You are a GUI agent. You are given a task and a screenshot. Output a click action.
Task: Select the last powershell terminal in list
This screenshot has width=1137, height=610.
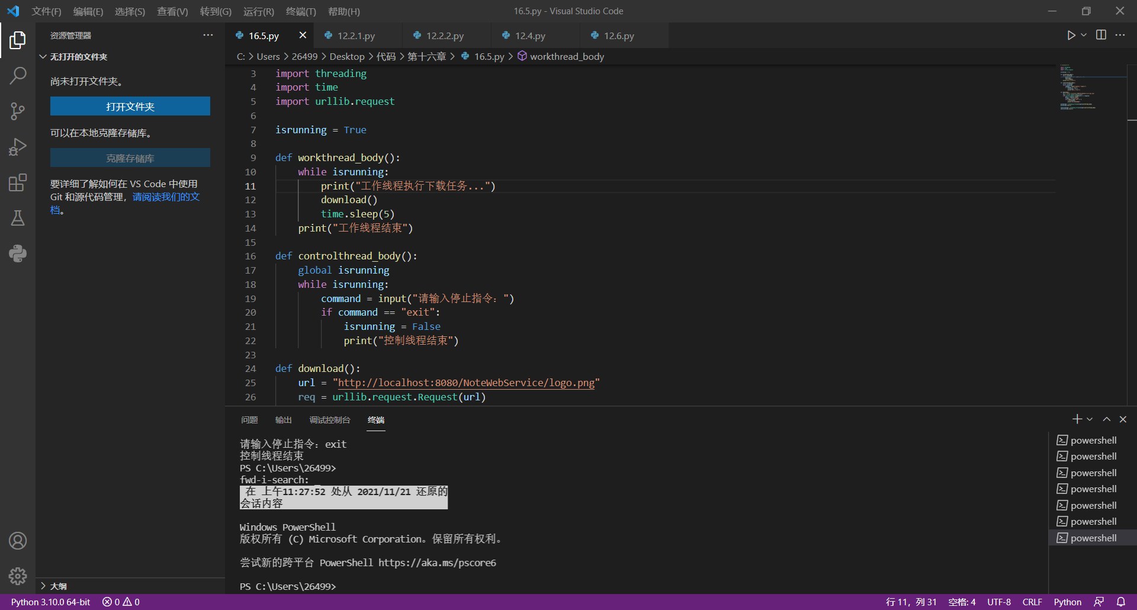(x=1093, y=538)
